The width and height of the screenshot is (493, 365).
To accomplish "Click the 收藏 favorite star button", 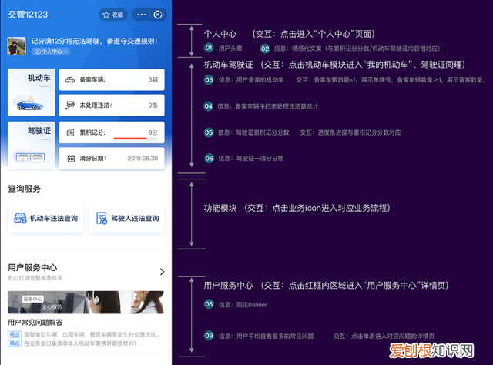I will (113, 15).
